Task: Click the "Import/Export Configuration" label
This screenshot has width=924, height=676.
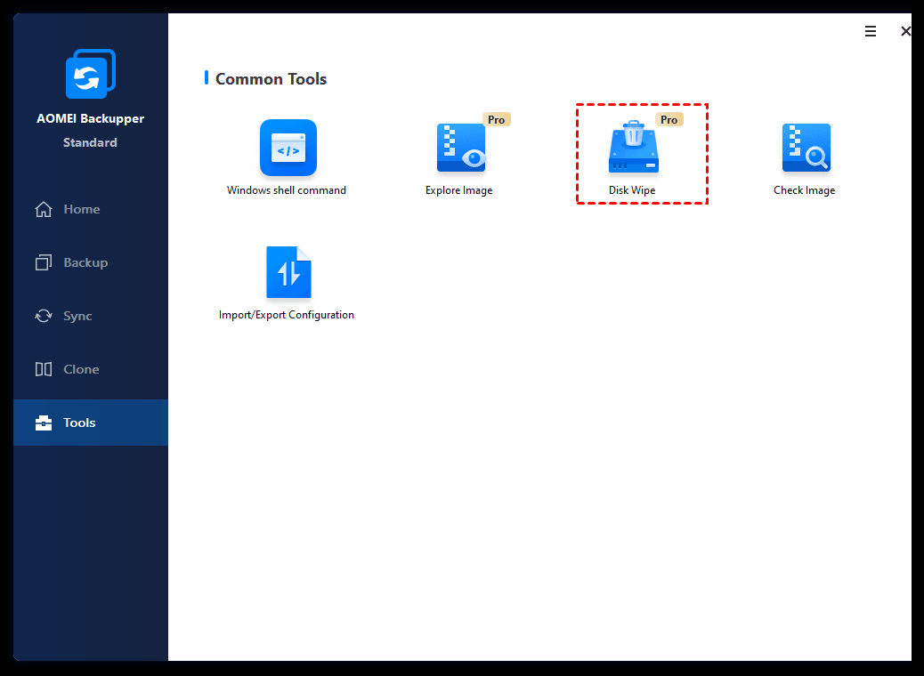Action: tap(287, 315)
